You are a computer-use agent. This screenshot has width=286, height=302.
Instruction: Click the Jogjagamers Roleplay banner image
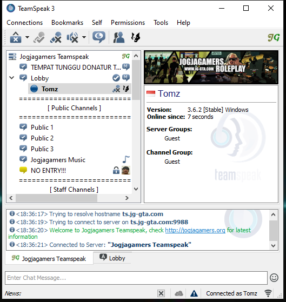(211, 67)
